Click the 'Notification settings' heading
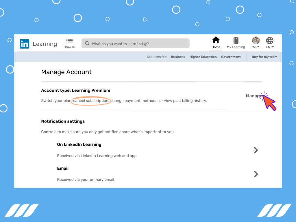 (63, 121)
